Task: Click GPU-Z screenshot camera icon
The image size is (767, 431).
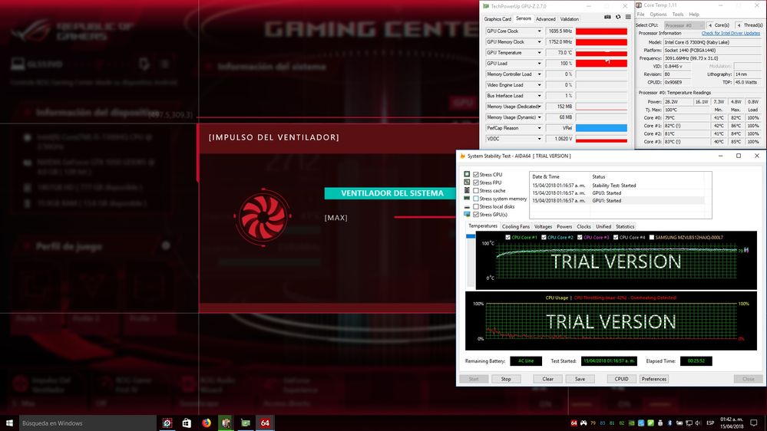Action: click(607, 17)
